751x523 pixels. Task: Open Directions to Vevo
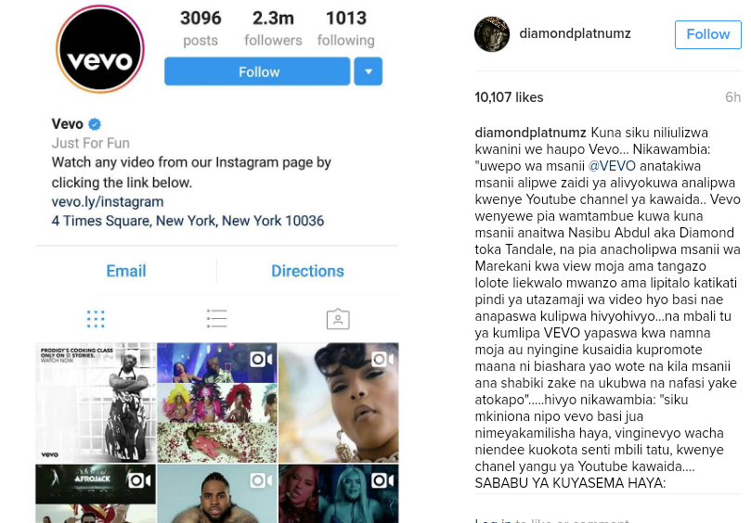[307, 272]
